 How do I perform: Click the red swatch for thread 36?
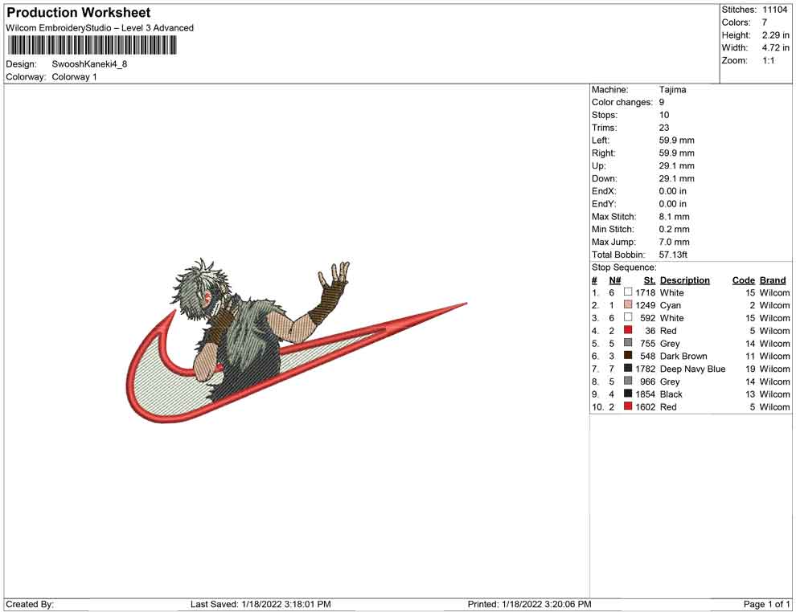(x=628, y=330)
